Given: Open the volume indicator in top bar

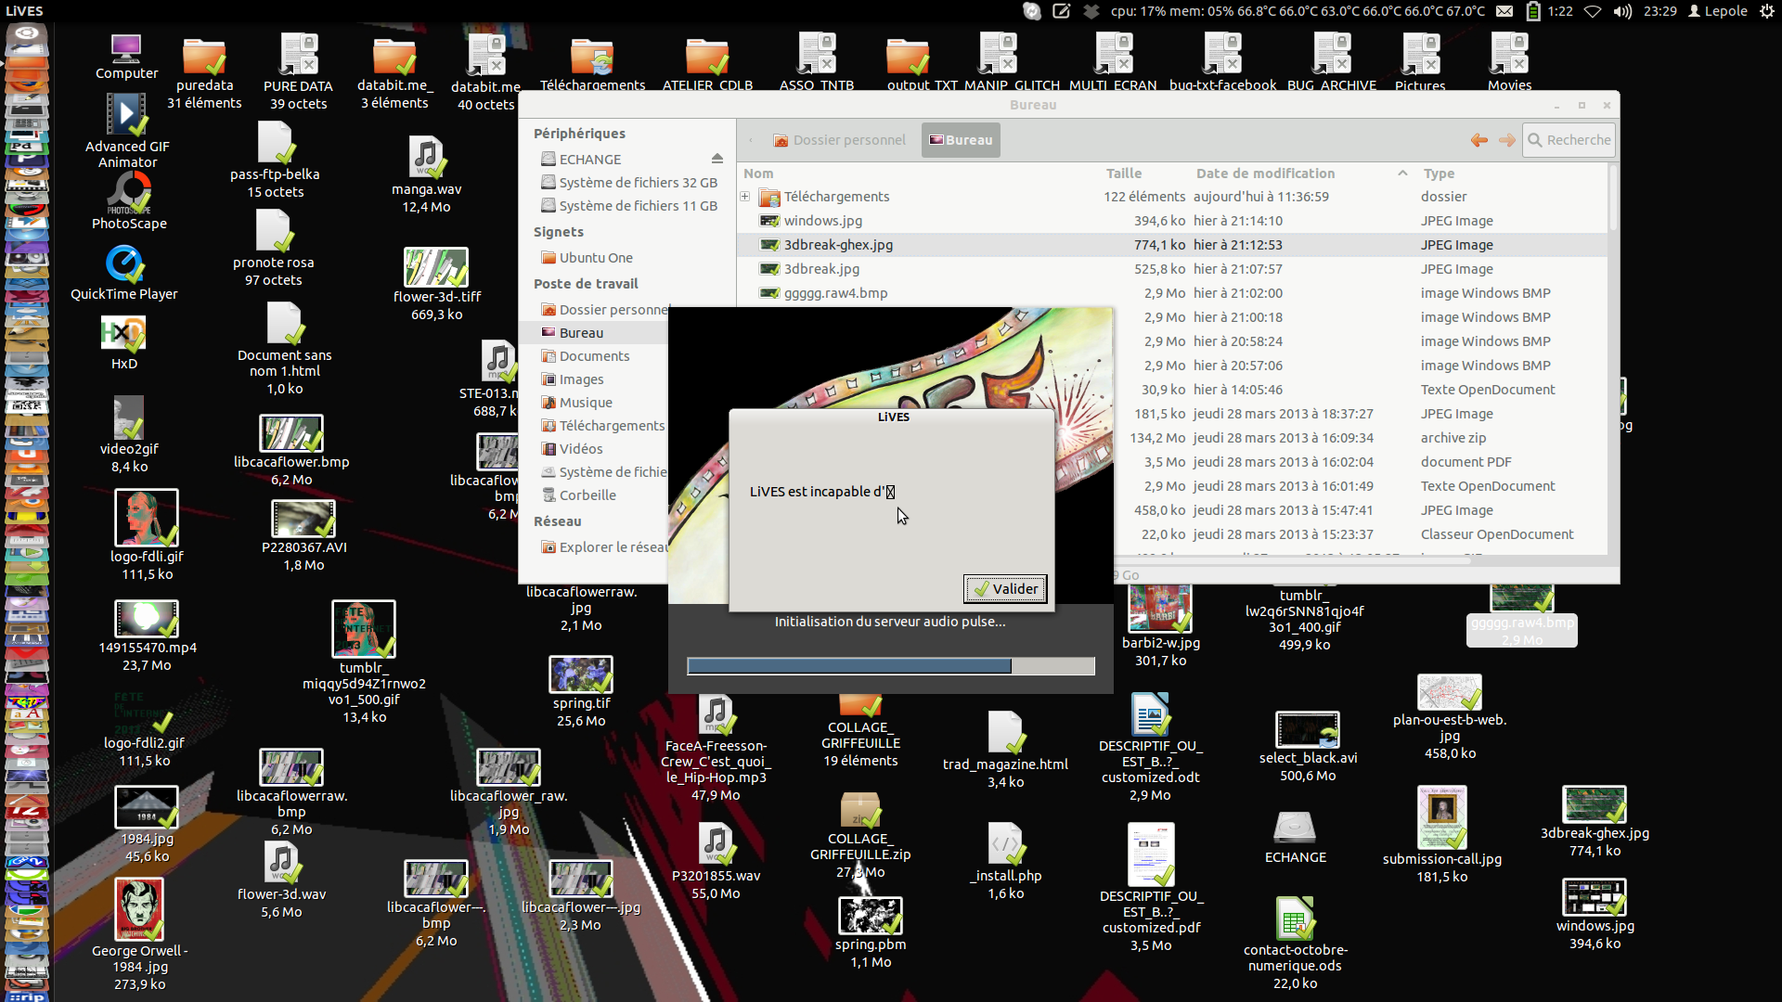Looking at the screenshot, I should [1622, 11].
